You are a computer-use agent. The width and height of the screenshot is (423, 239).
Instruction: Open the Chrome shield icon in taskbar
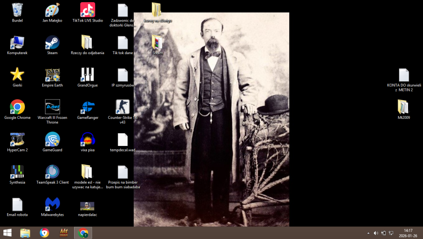point(44,233)
